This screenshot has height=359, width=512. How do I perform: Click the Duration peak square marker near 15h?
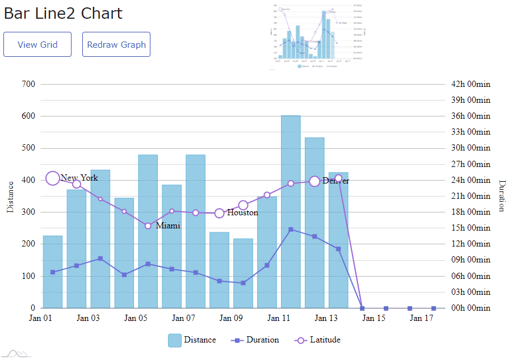tap(291, 229)
